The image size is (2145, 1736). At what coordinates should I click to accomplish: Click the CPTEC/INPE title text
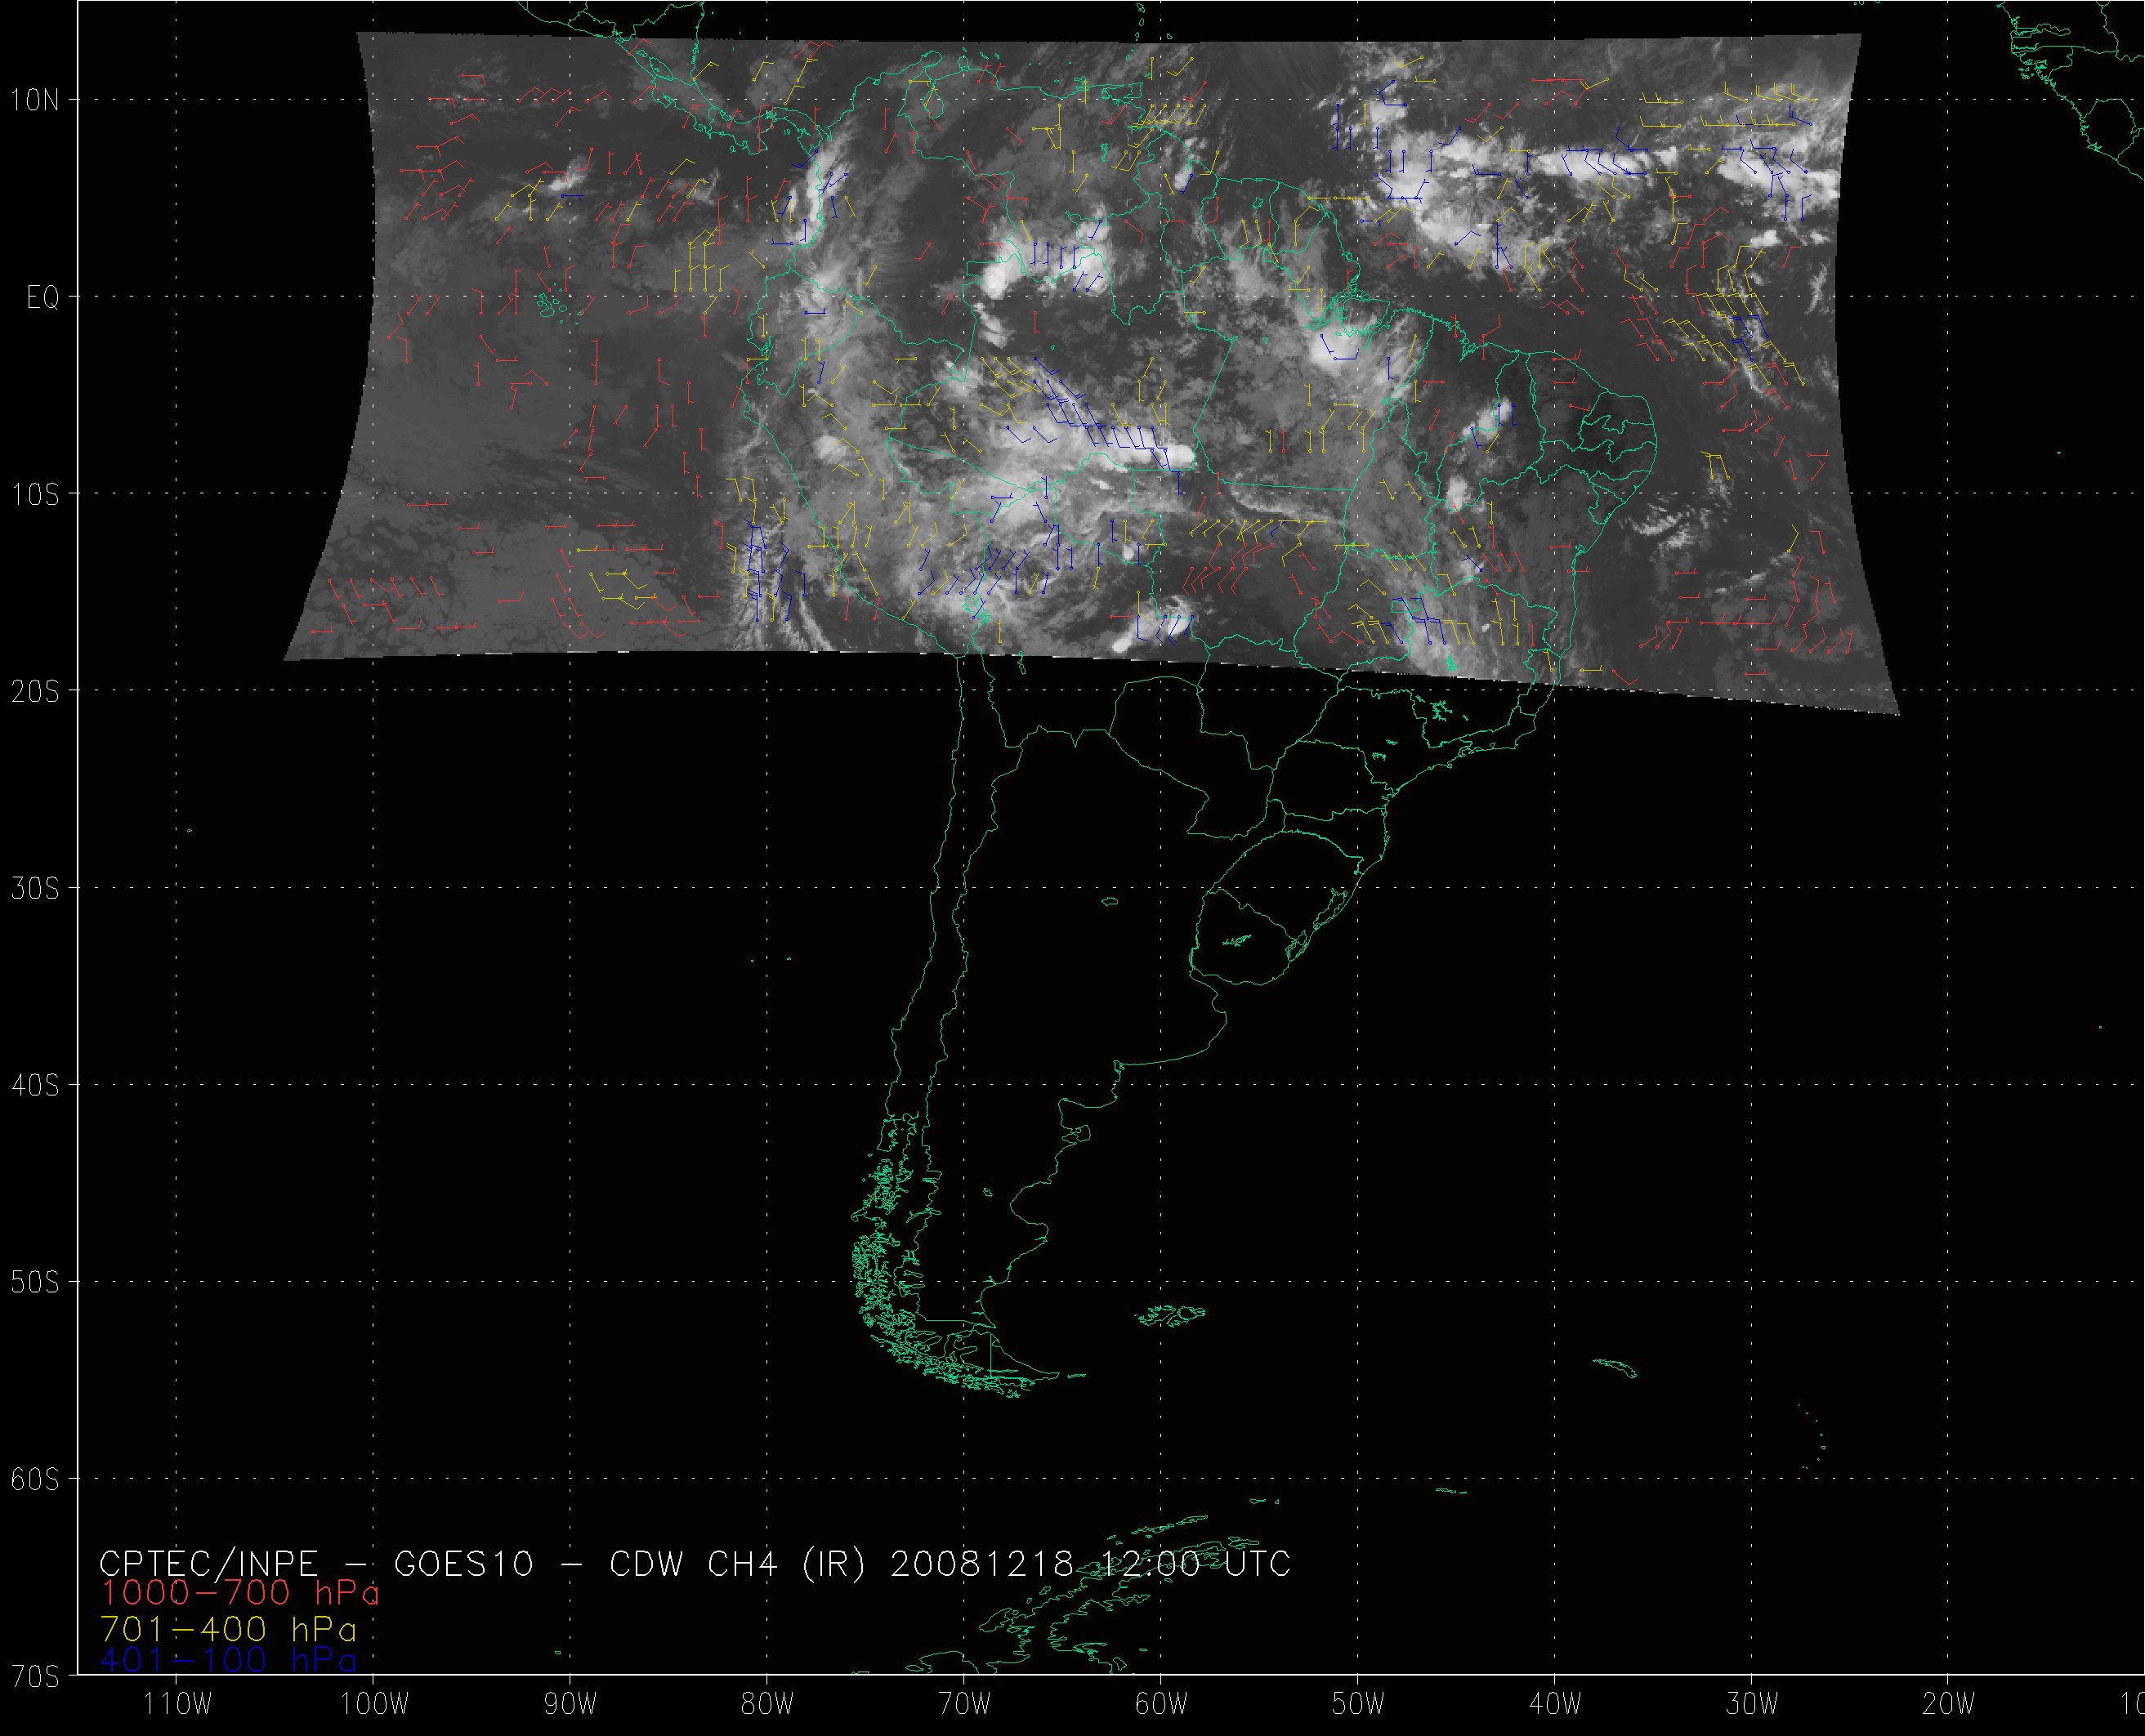click(x=208, y=1563)
